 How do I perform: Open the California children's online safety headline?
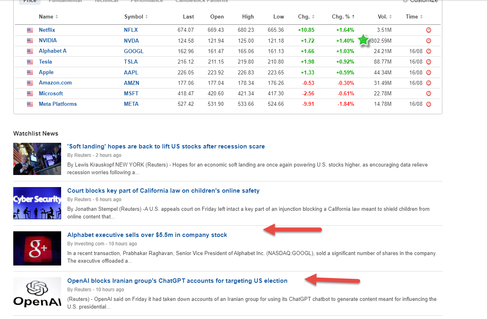163,191
